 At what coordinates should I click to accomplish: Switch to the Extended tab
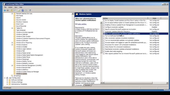pos(79,85)
